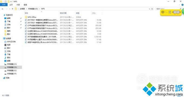Toggle simplified character mode in IME bar
The height and width of the screenshot is (97, 184).
tap(170, 12)
